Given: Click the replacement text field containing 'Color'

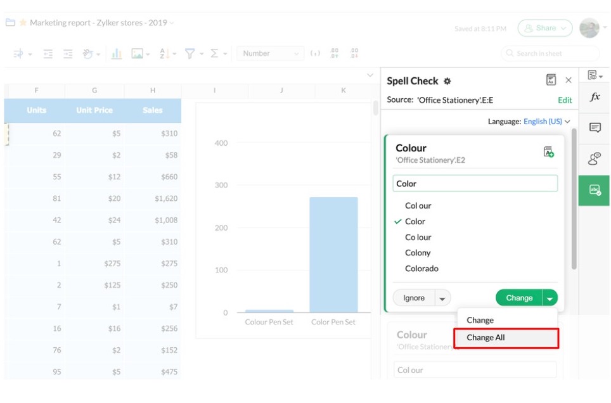Looking at the screenshot, I should 475,184.
